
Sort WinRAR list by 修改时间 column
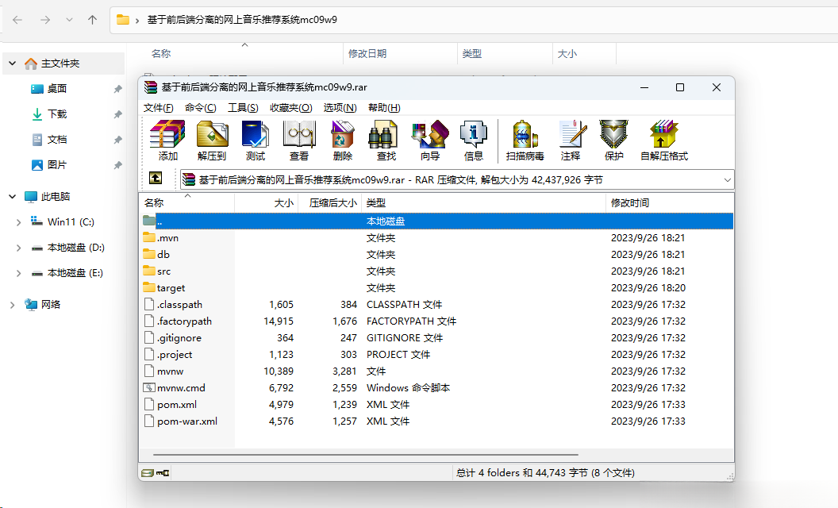[670, 203]
